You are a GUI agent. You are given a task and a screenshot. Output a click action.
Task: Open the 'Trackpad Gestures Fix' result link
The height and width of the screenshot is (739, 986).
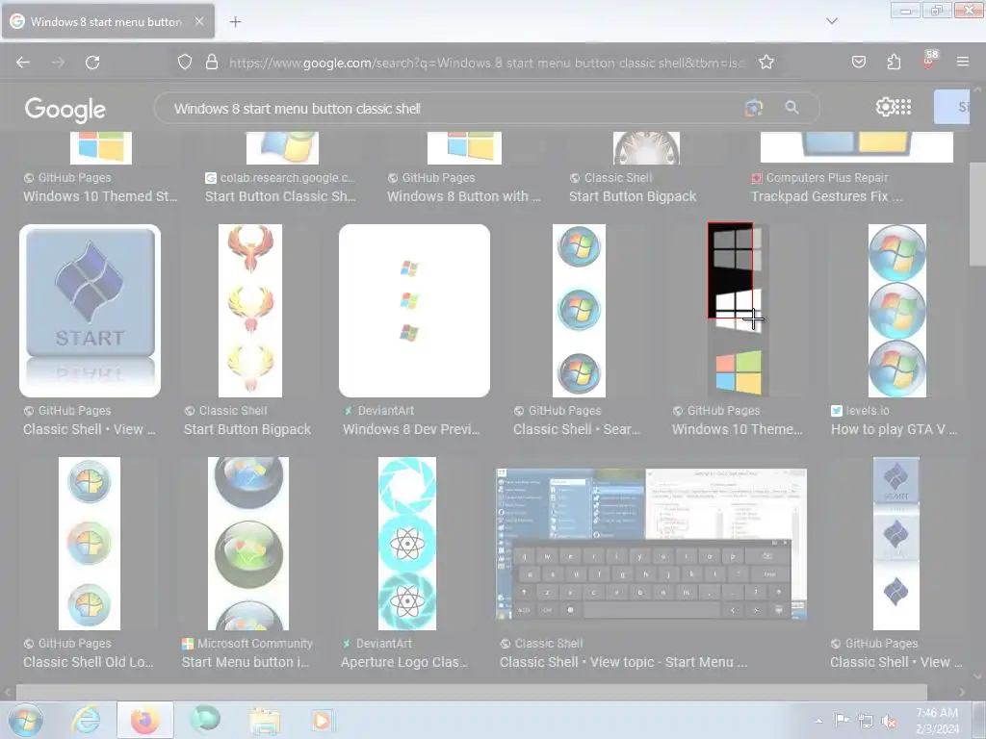(827, 196)
